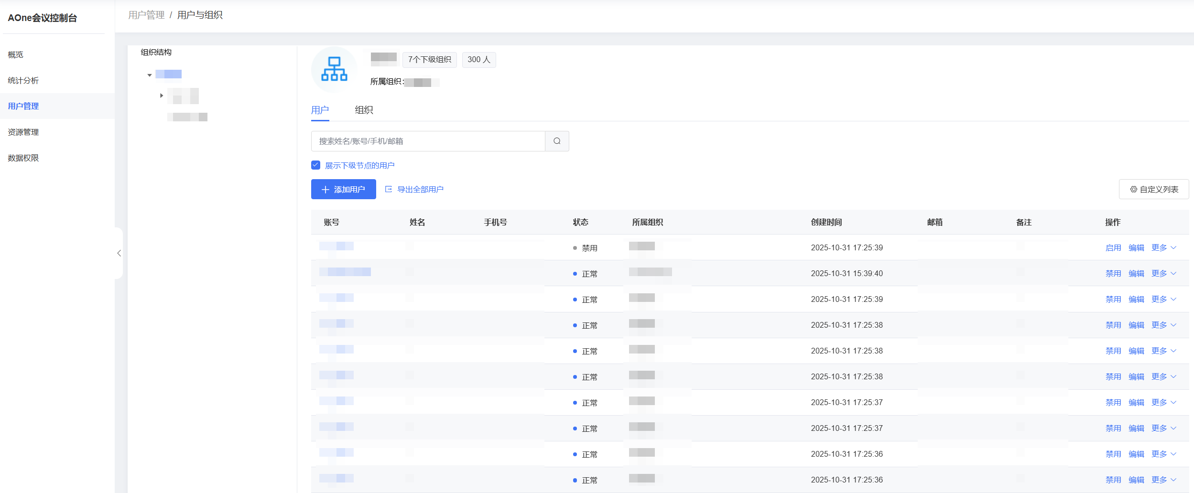Click 启用 for the disabled user
The width and height of the screenshot is (1194, 493).
click(1113, 247)
